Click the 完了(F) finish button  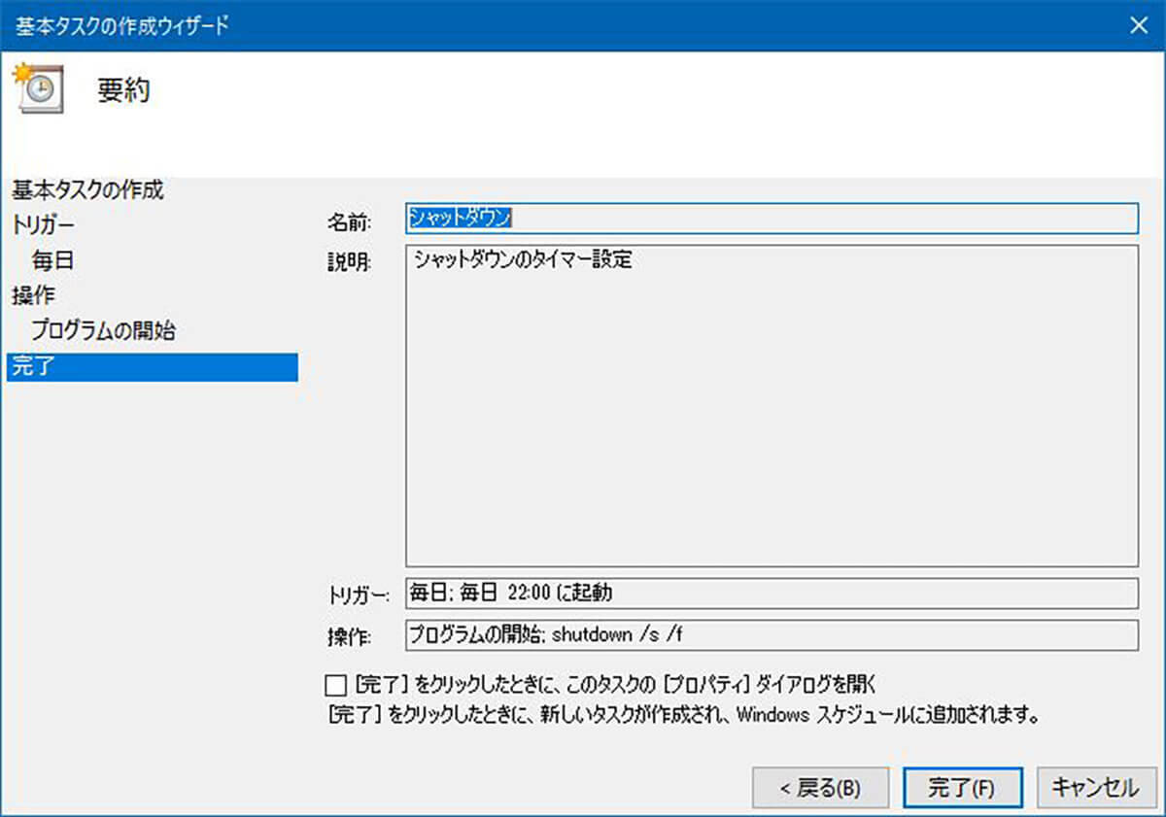961,788
